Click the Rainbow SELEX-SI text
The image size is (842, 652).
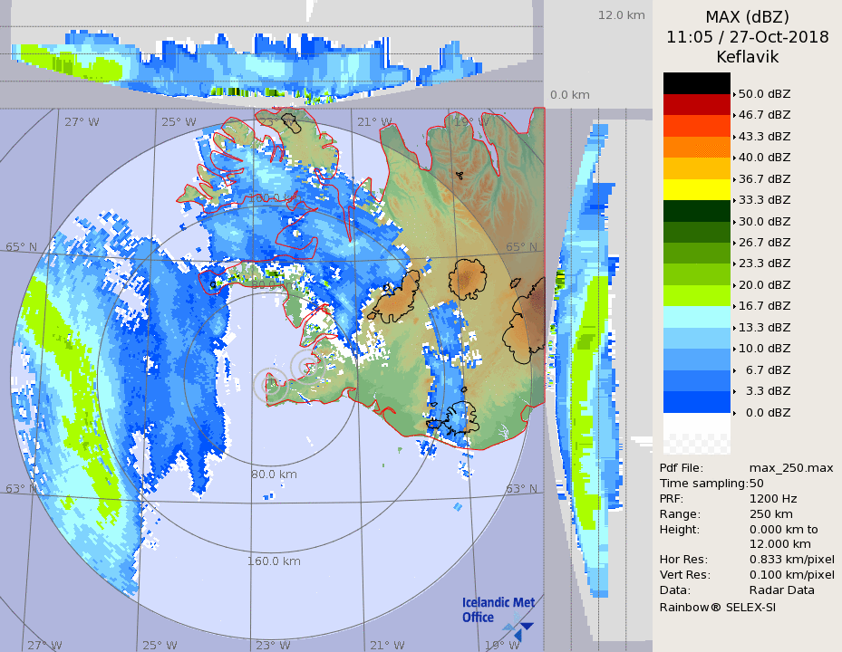point(717,607)
